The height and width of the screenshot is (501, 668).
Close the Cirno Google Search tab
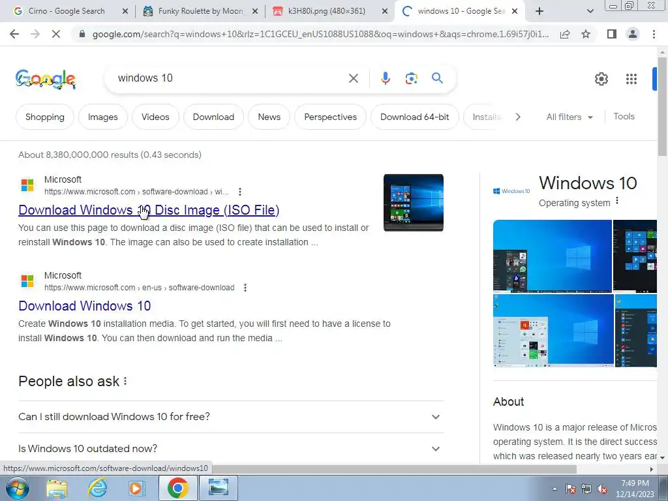tap(125, 12)
